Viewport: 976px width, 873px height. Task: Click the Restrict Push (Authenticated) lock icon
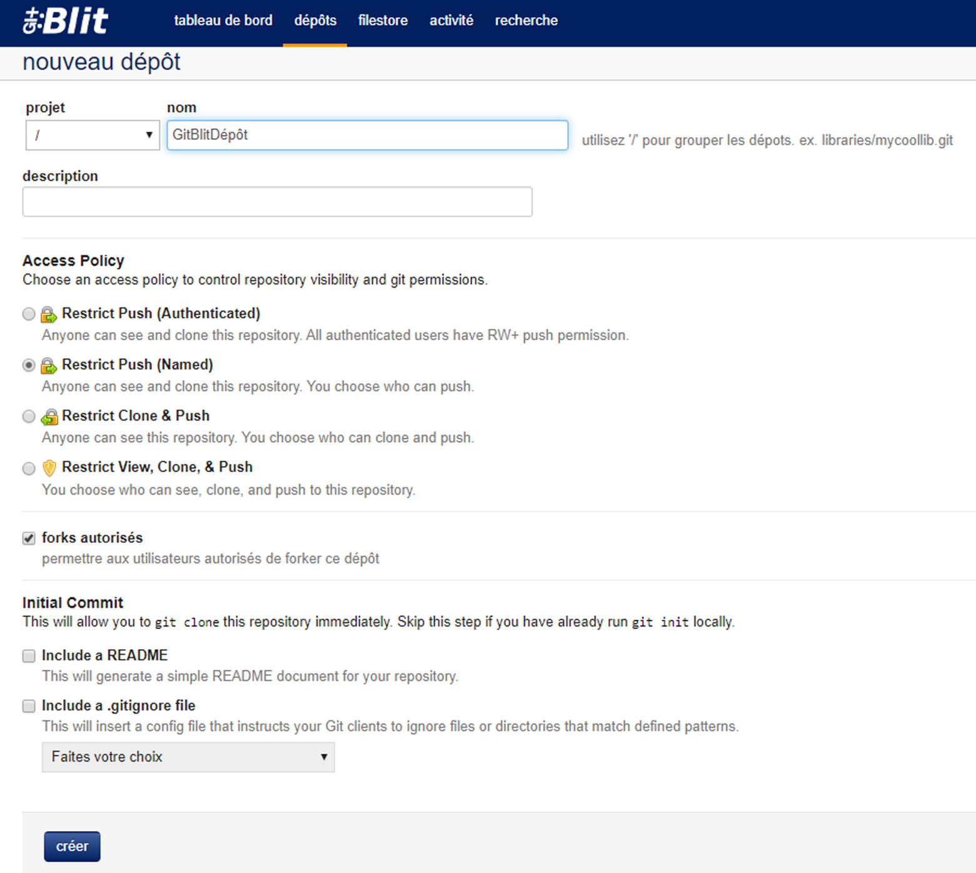49,314
